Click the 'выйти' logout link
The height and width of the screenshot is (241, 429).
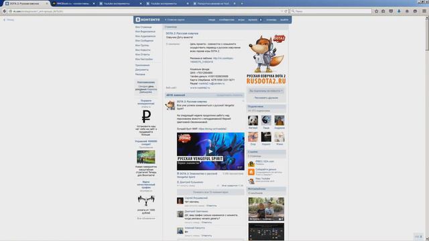284,19
